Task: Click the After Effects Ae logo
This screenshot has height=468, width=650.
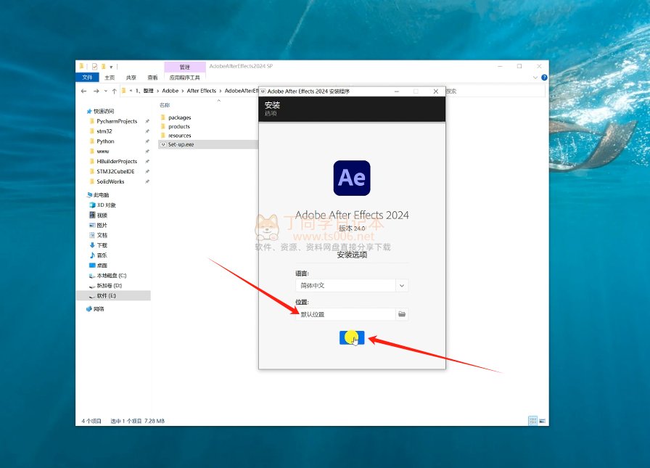Action: [352, 178]
